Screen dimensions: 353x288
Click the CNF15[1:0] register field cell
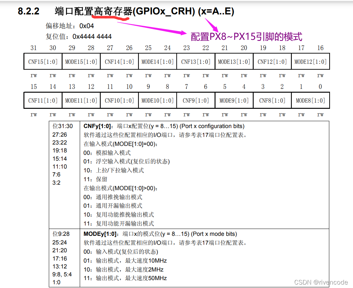point(42,61)
